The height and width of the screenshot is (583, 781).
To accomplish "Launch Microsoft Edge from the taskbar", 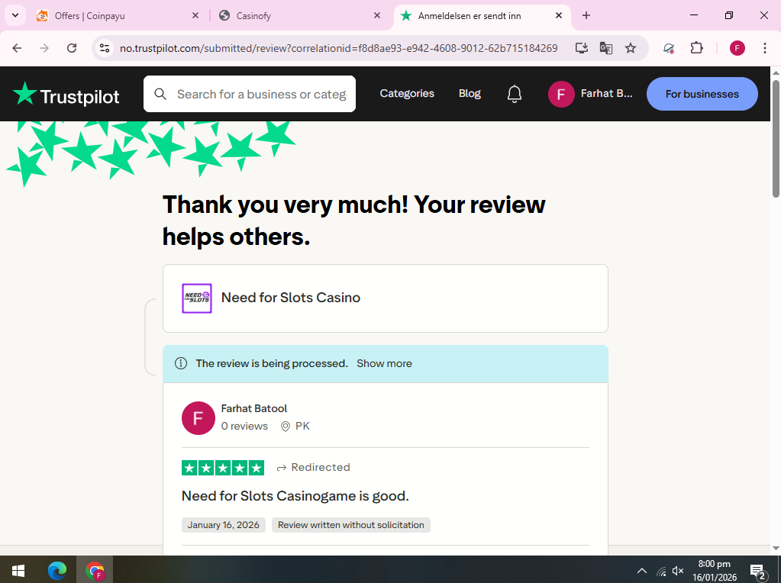I will coord(56,570).
